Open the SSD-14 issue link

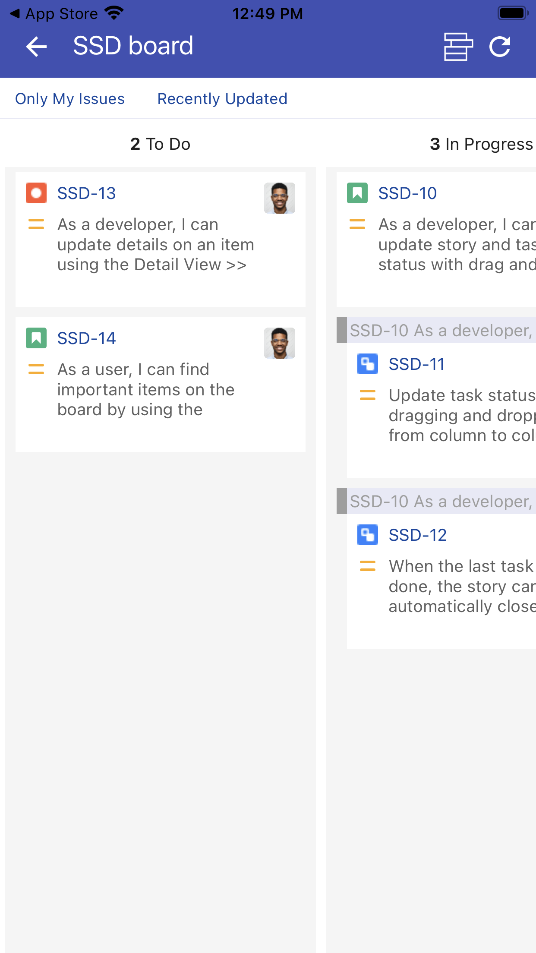pyautogui.click(x=87, y=338)
